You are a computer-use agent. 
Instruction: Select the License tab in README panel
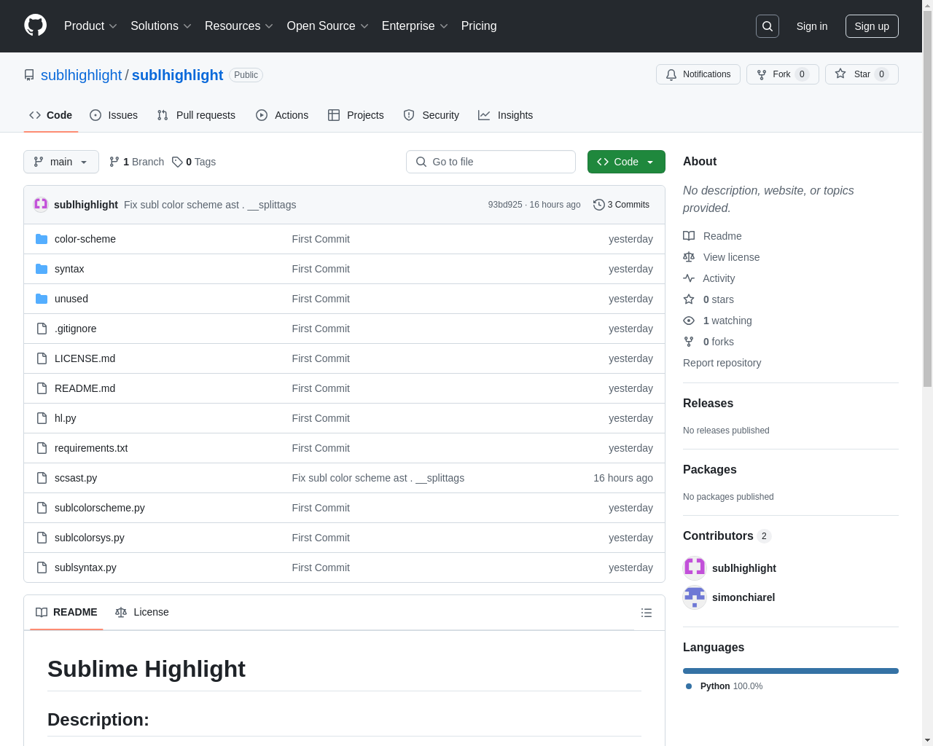(142, 612)
